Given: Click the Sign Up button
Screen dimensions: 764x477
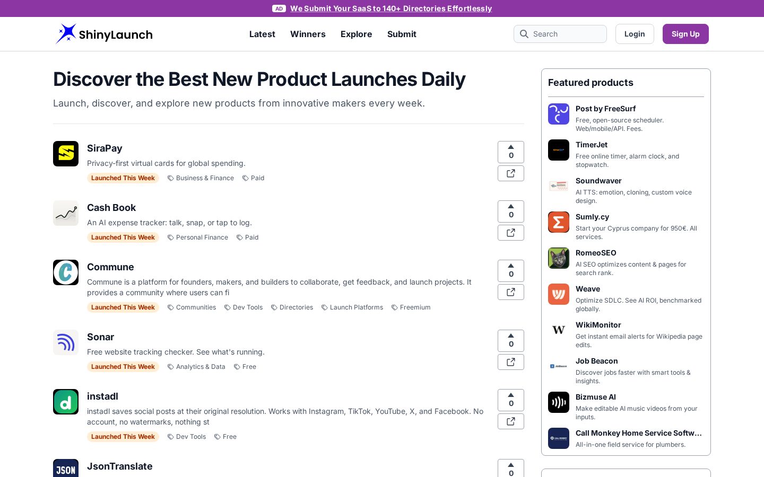Looking at the screenshot, I should click(685, 34).
